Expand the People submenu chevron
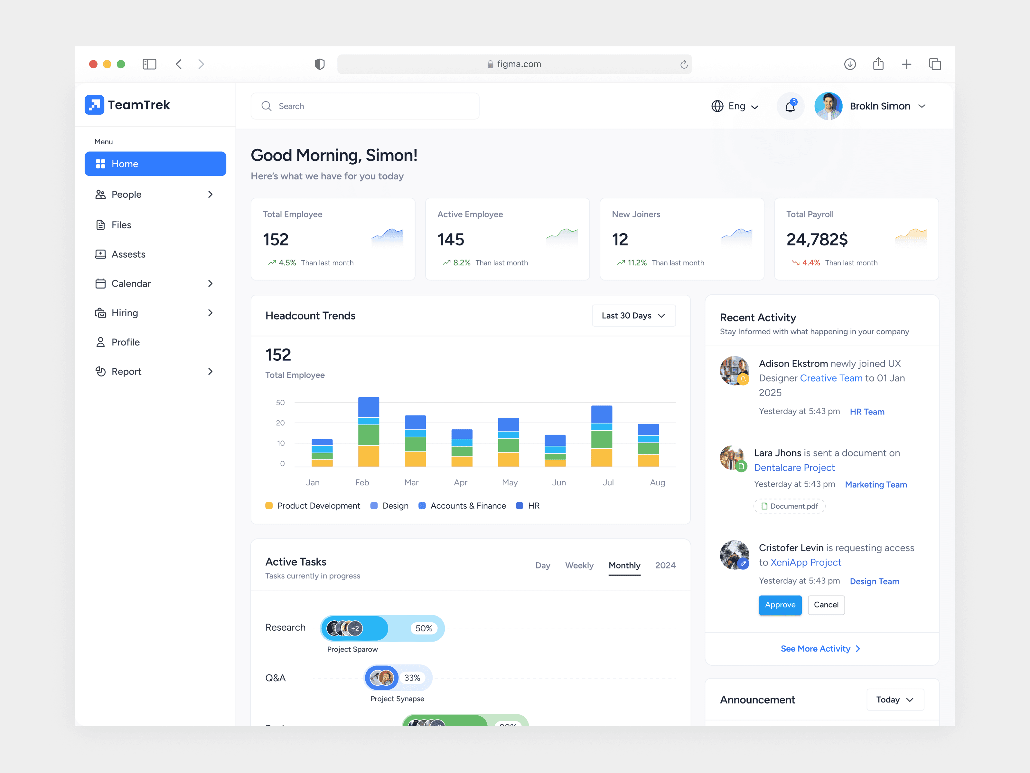1030x773 pixels. point(210,194)
